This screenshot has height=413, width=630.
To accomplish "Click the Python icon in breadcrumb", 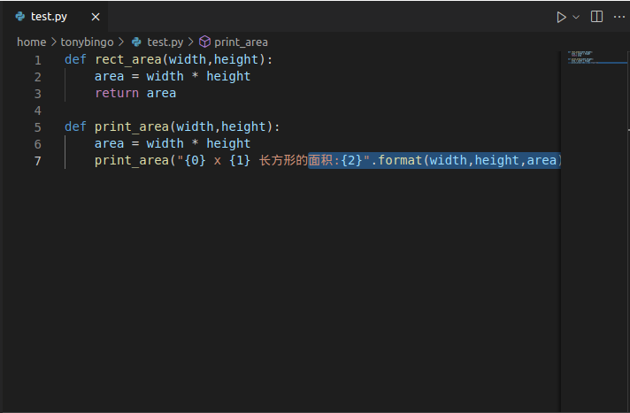I will point(136,42).
